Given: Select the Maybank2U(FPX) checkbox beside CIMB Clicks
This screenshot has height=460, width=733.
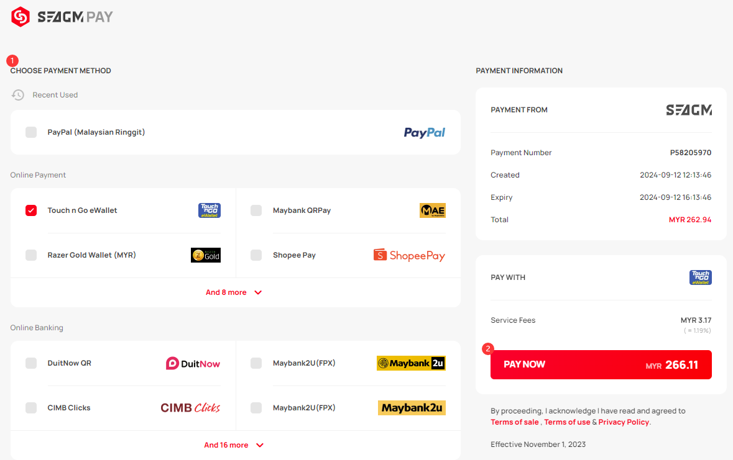Looking at the screenshot, I should (256, 408).
